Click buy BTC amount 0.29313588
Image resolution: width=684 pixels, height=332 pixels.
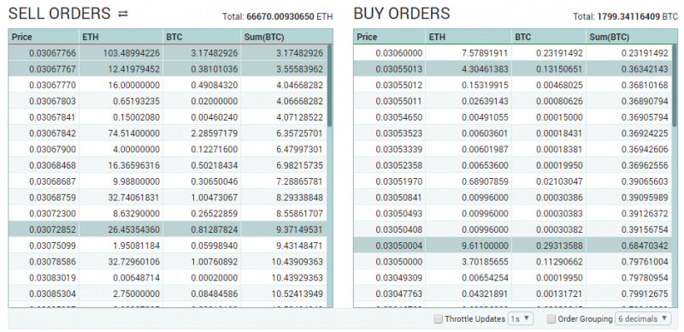[559, 246]
